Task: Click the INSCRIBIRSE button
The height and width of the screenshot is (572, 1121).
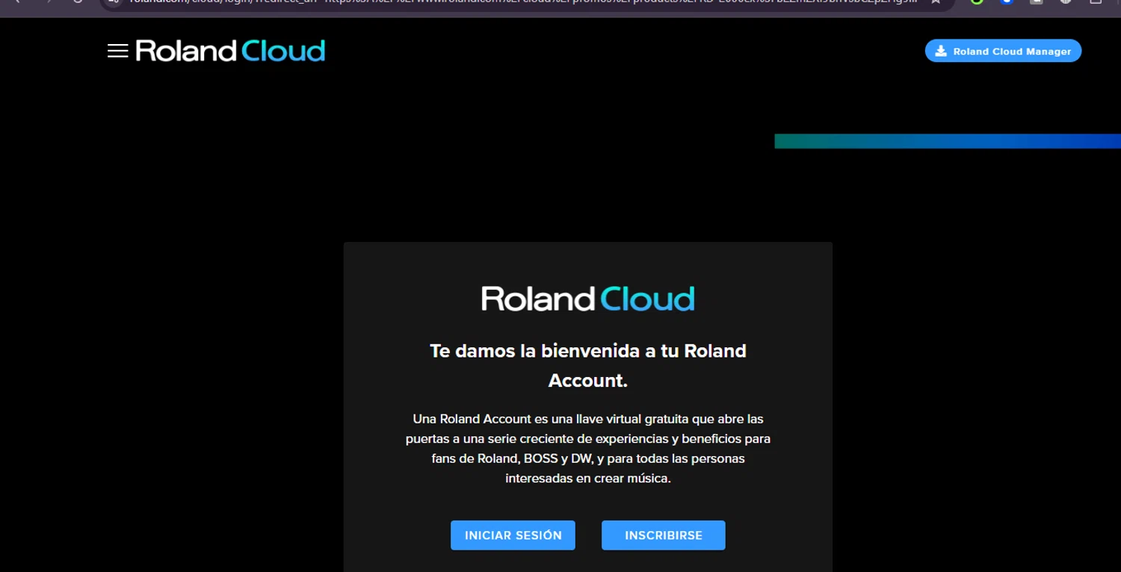Action: pos(664,535)
